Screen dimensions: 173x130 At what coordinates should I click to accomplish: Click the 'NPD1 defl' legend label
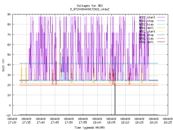coord(146,42)
